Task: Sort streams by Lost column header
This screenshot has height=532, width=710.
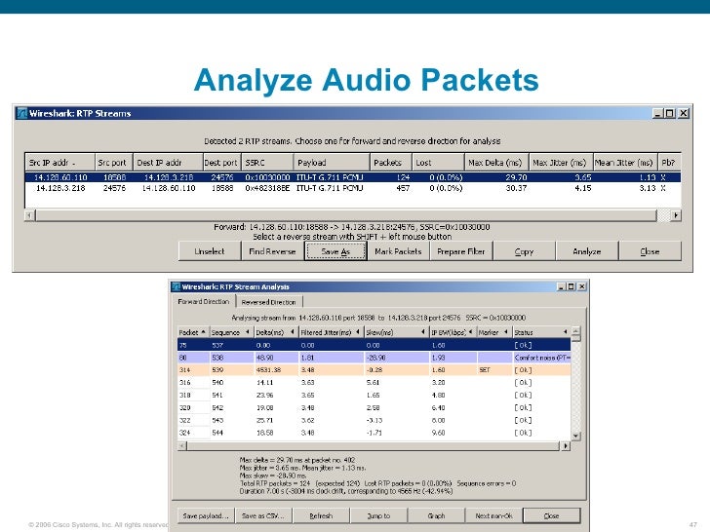Action: click(438, 163)
